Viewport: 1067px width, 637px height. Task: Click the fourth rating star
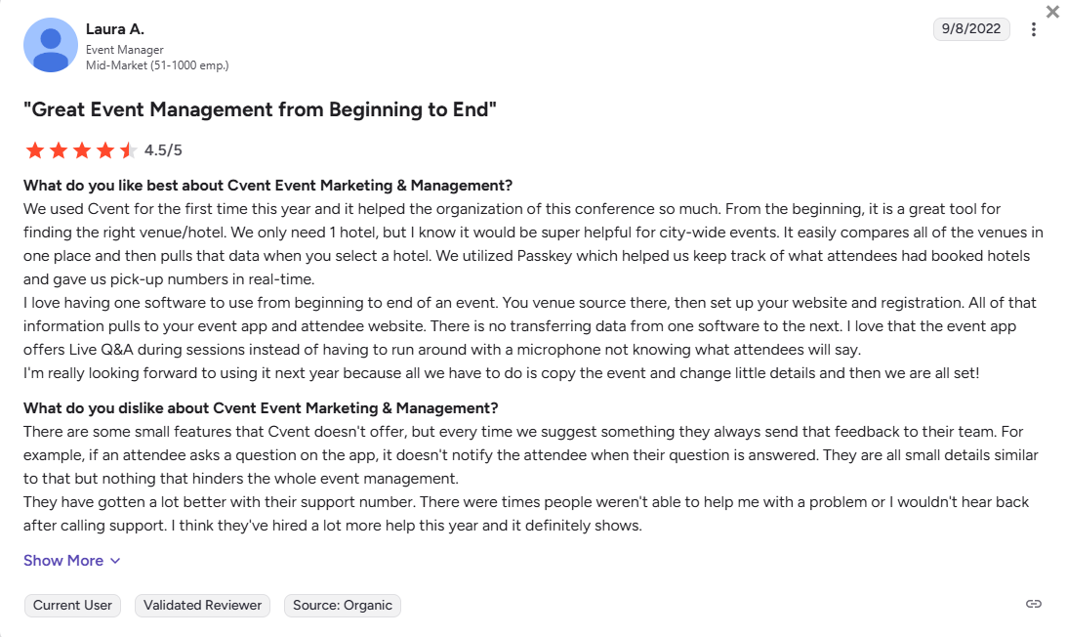click(x=105, y=150)
